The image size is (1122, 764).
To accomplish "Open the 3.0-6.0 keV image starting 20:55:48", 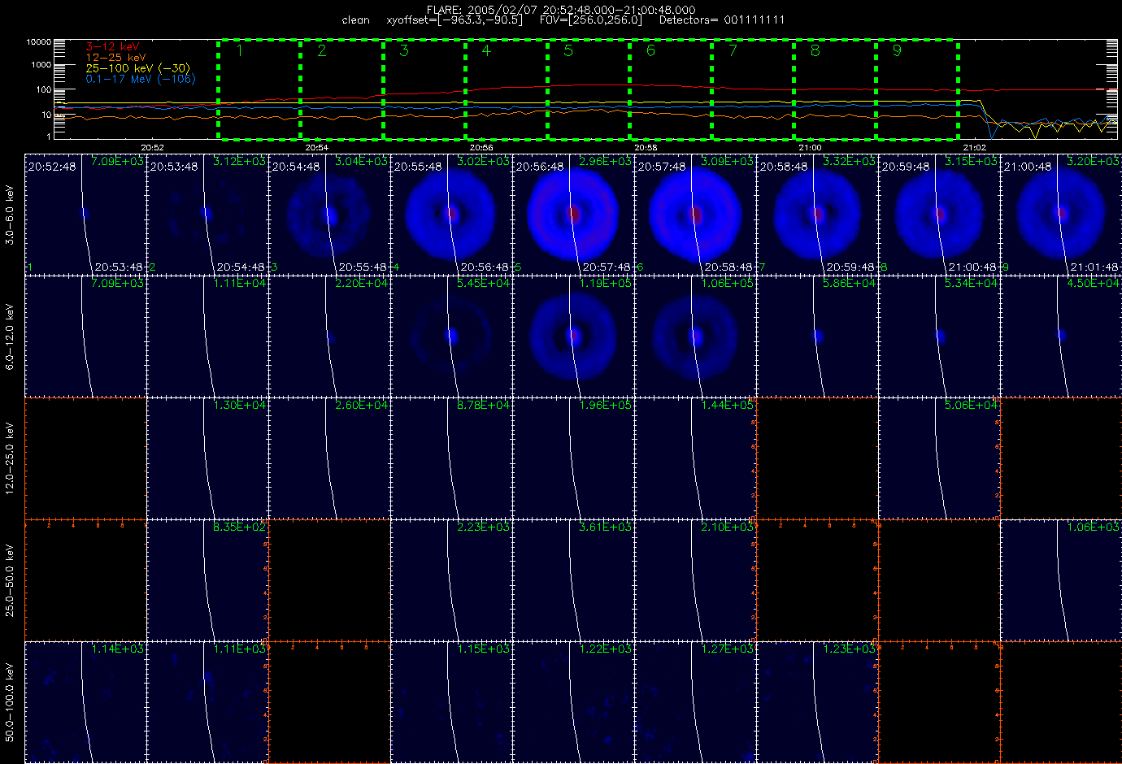I will tap(451, 214).
